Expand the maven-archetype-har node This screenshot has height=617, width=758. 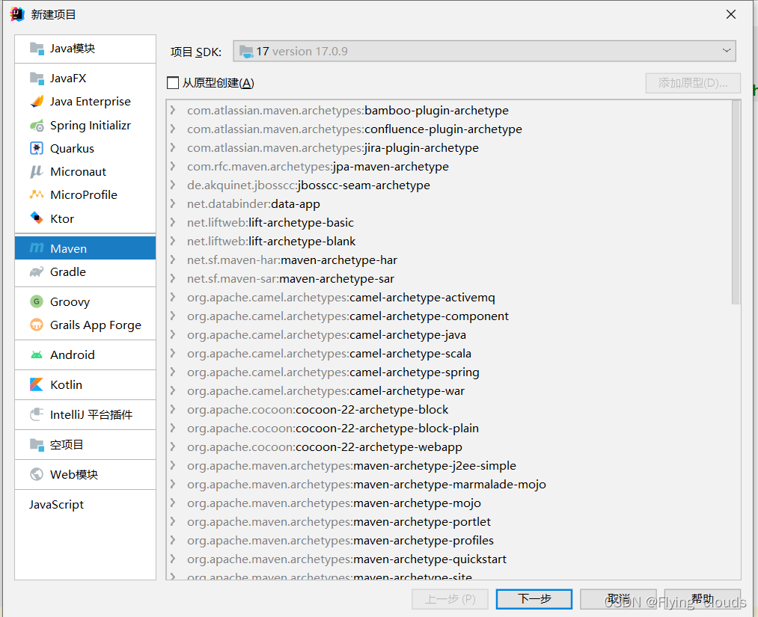173,260
